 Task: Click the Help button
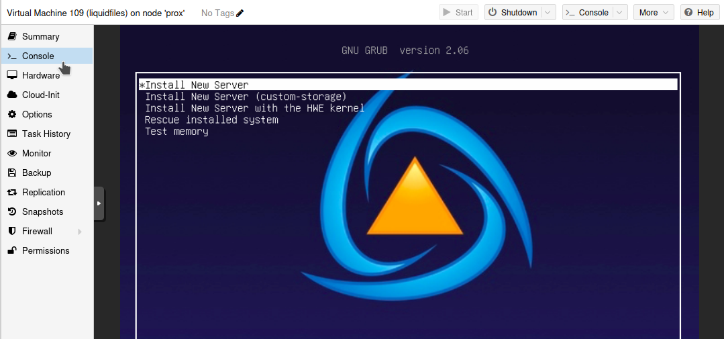point(700,13)
